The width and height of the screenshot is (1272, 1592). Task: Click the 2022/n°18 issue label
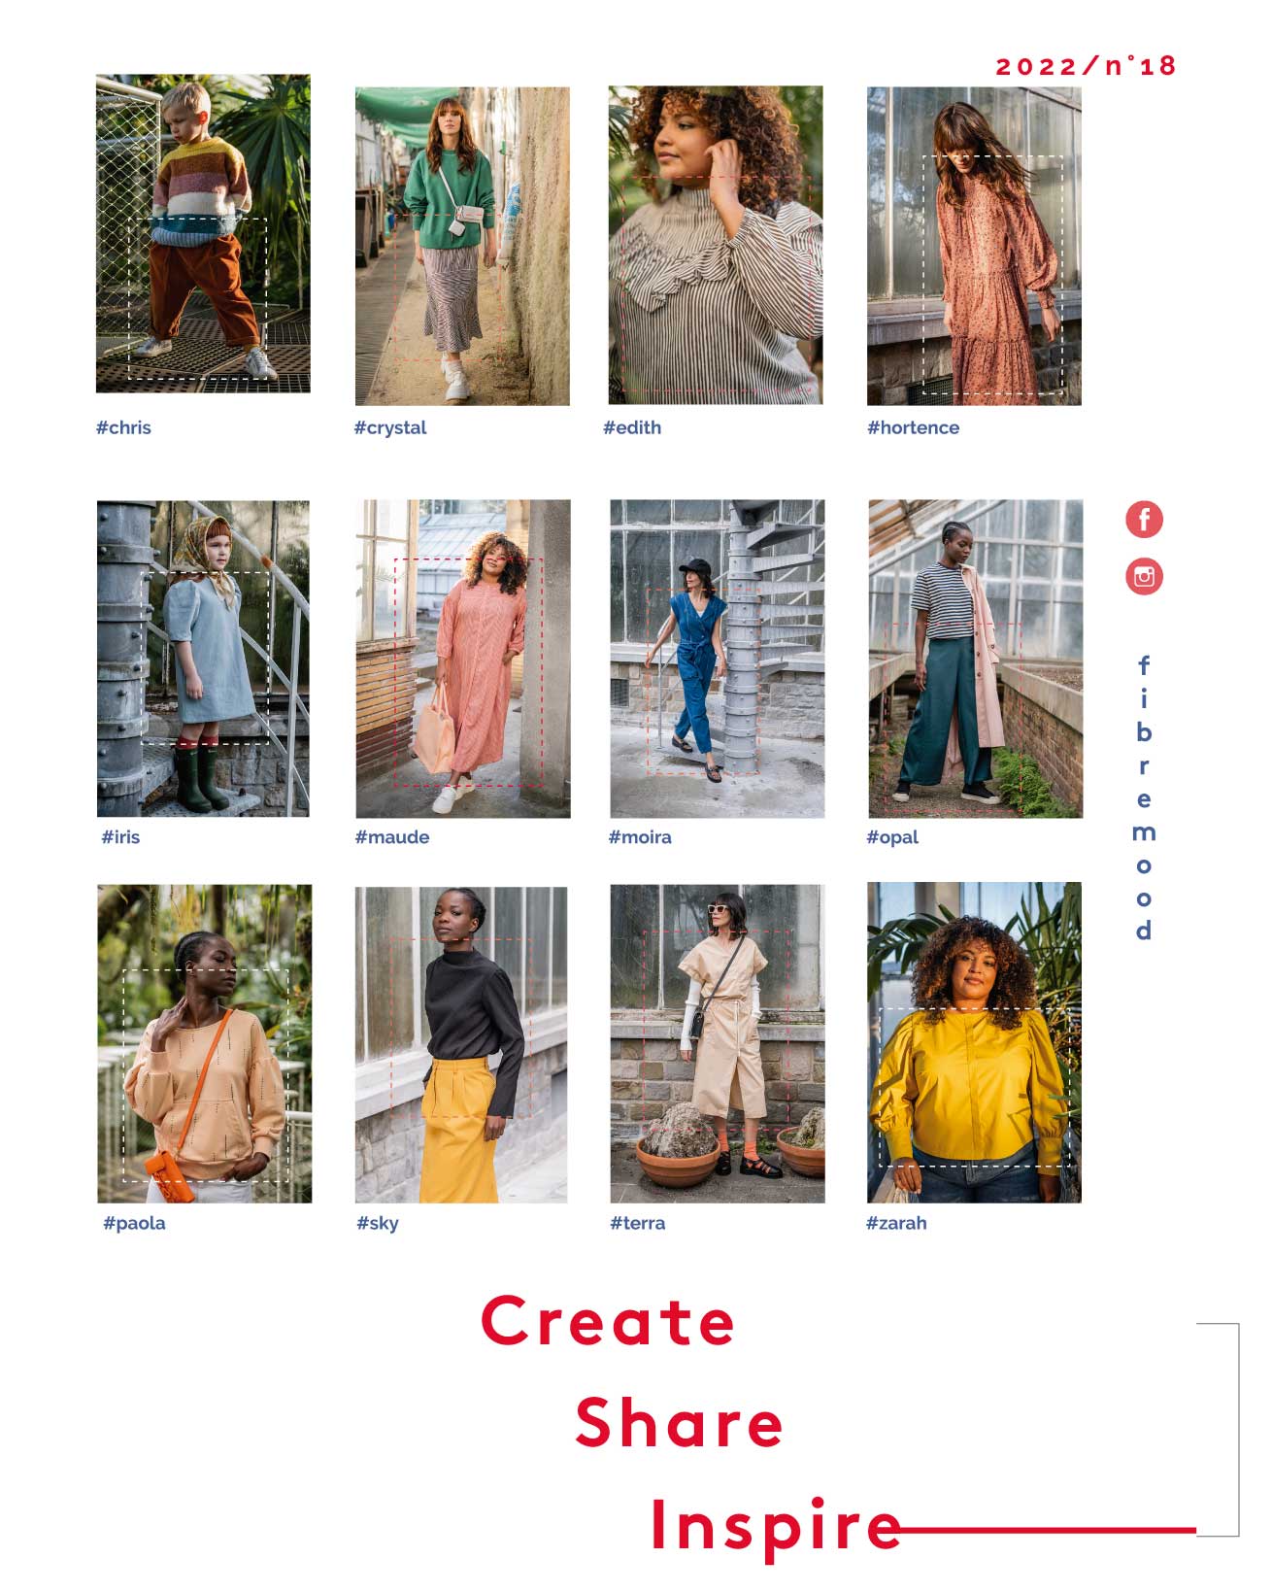click(x=1086, y=65)
